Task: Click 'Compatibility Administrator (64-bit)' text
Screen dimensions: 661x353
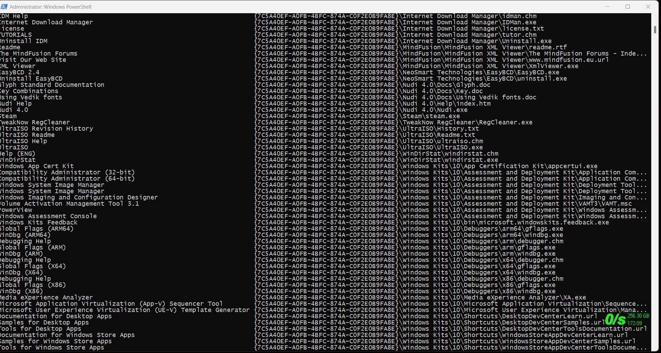Action: pos(67,179)
